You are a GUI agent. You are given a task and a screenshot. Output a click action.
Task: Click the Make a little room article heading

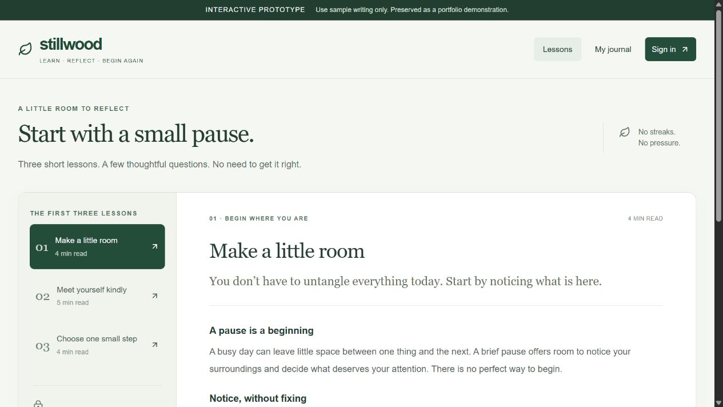[x=287, y=251]
